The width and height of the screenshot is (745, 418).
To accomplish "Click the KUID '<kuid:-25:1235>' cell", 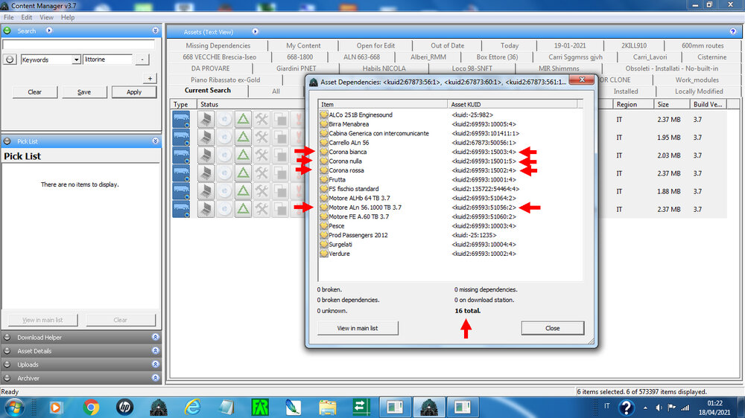I will pos(474,235).
